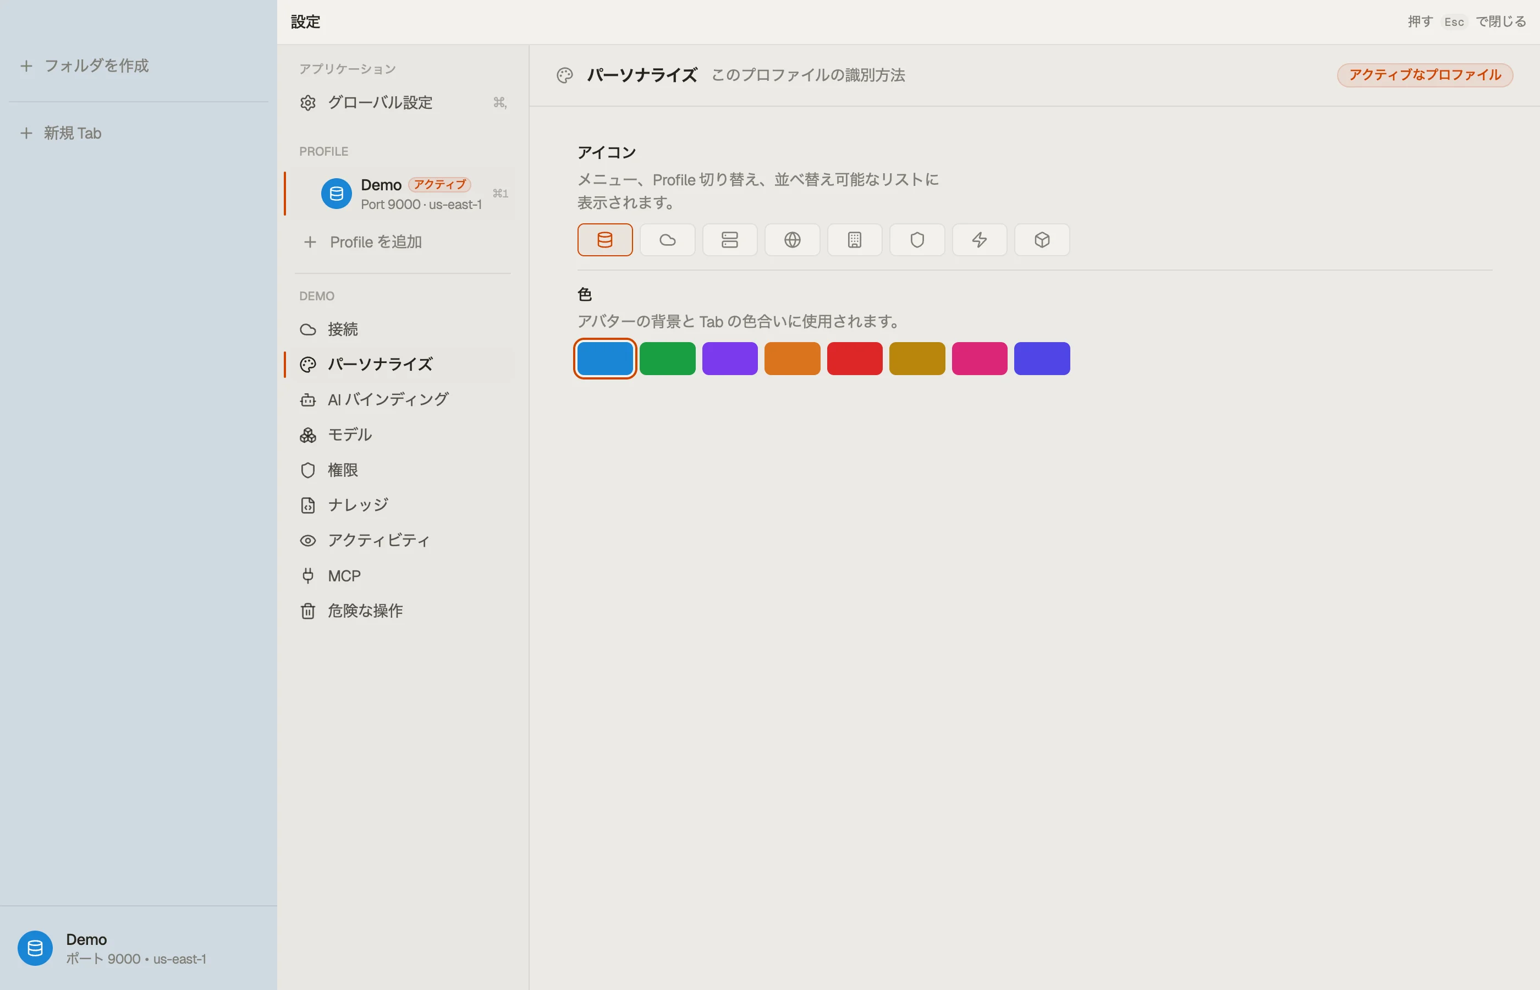Viewport: 1540px width, 990px height.
Task: Select the cloud icon option
Action: click(x=667, y=240)
